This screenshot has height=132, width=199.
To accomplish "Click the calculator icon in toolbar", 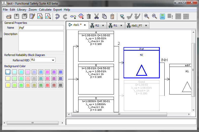I will click(162, 16).
